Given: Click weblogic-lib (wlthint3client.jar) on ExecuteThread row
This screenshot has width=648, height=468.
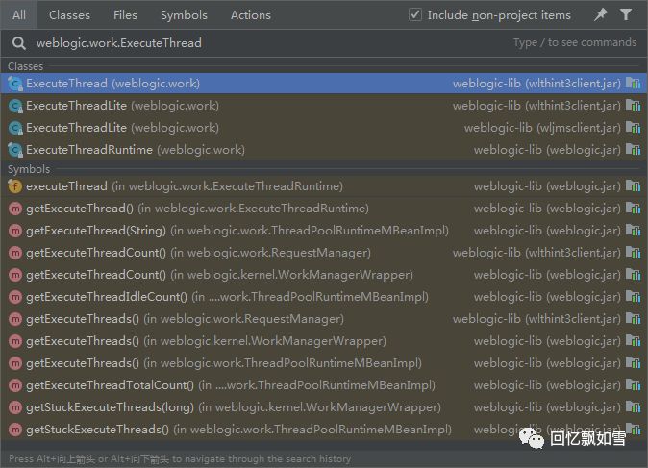Looking at the screenshot, I should click(x=536, y=84).
